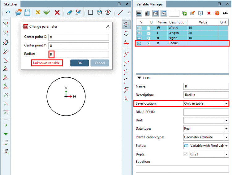Select the H Hight variable row
Image resolution: width=232 pixels, height=175 pixels.
(182, 38)
